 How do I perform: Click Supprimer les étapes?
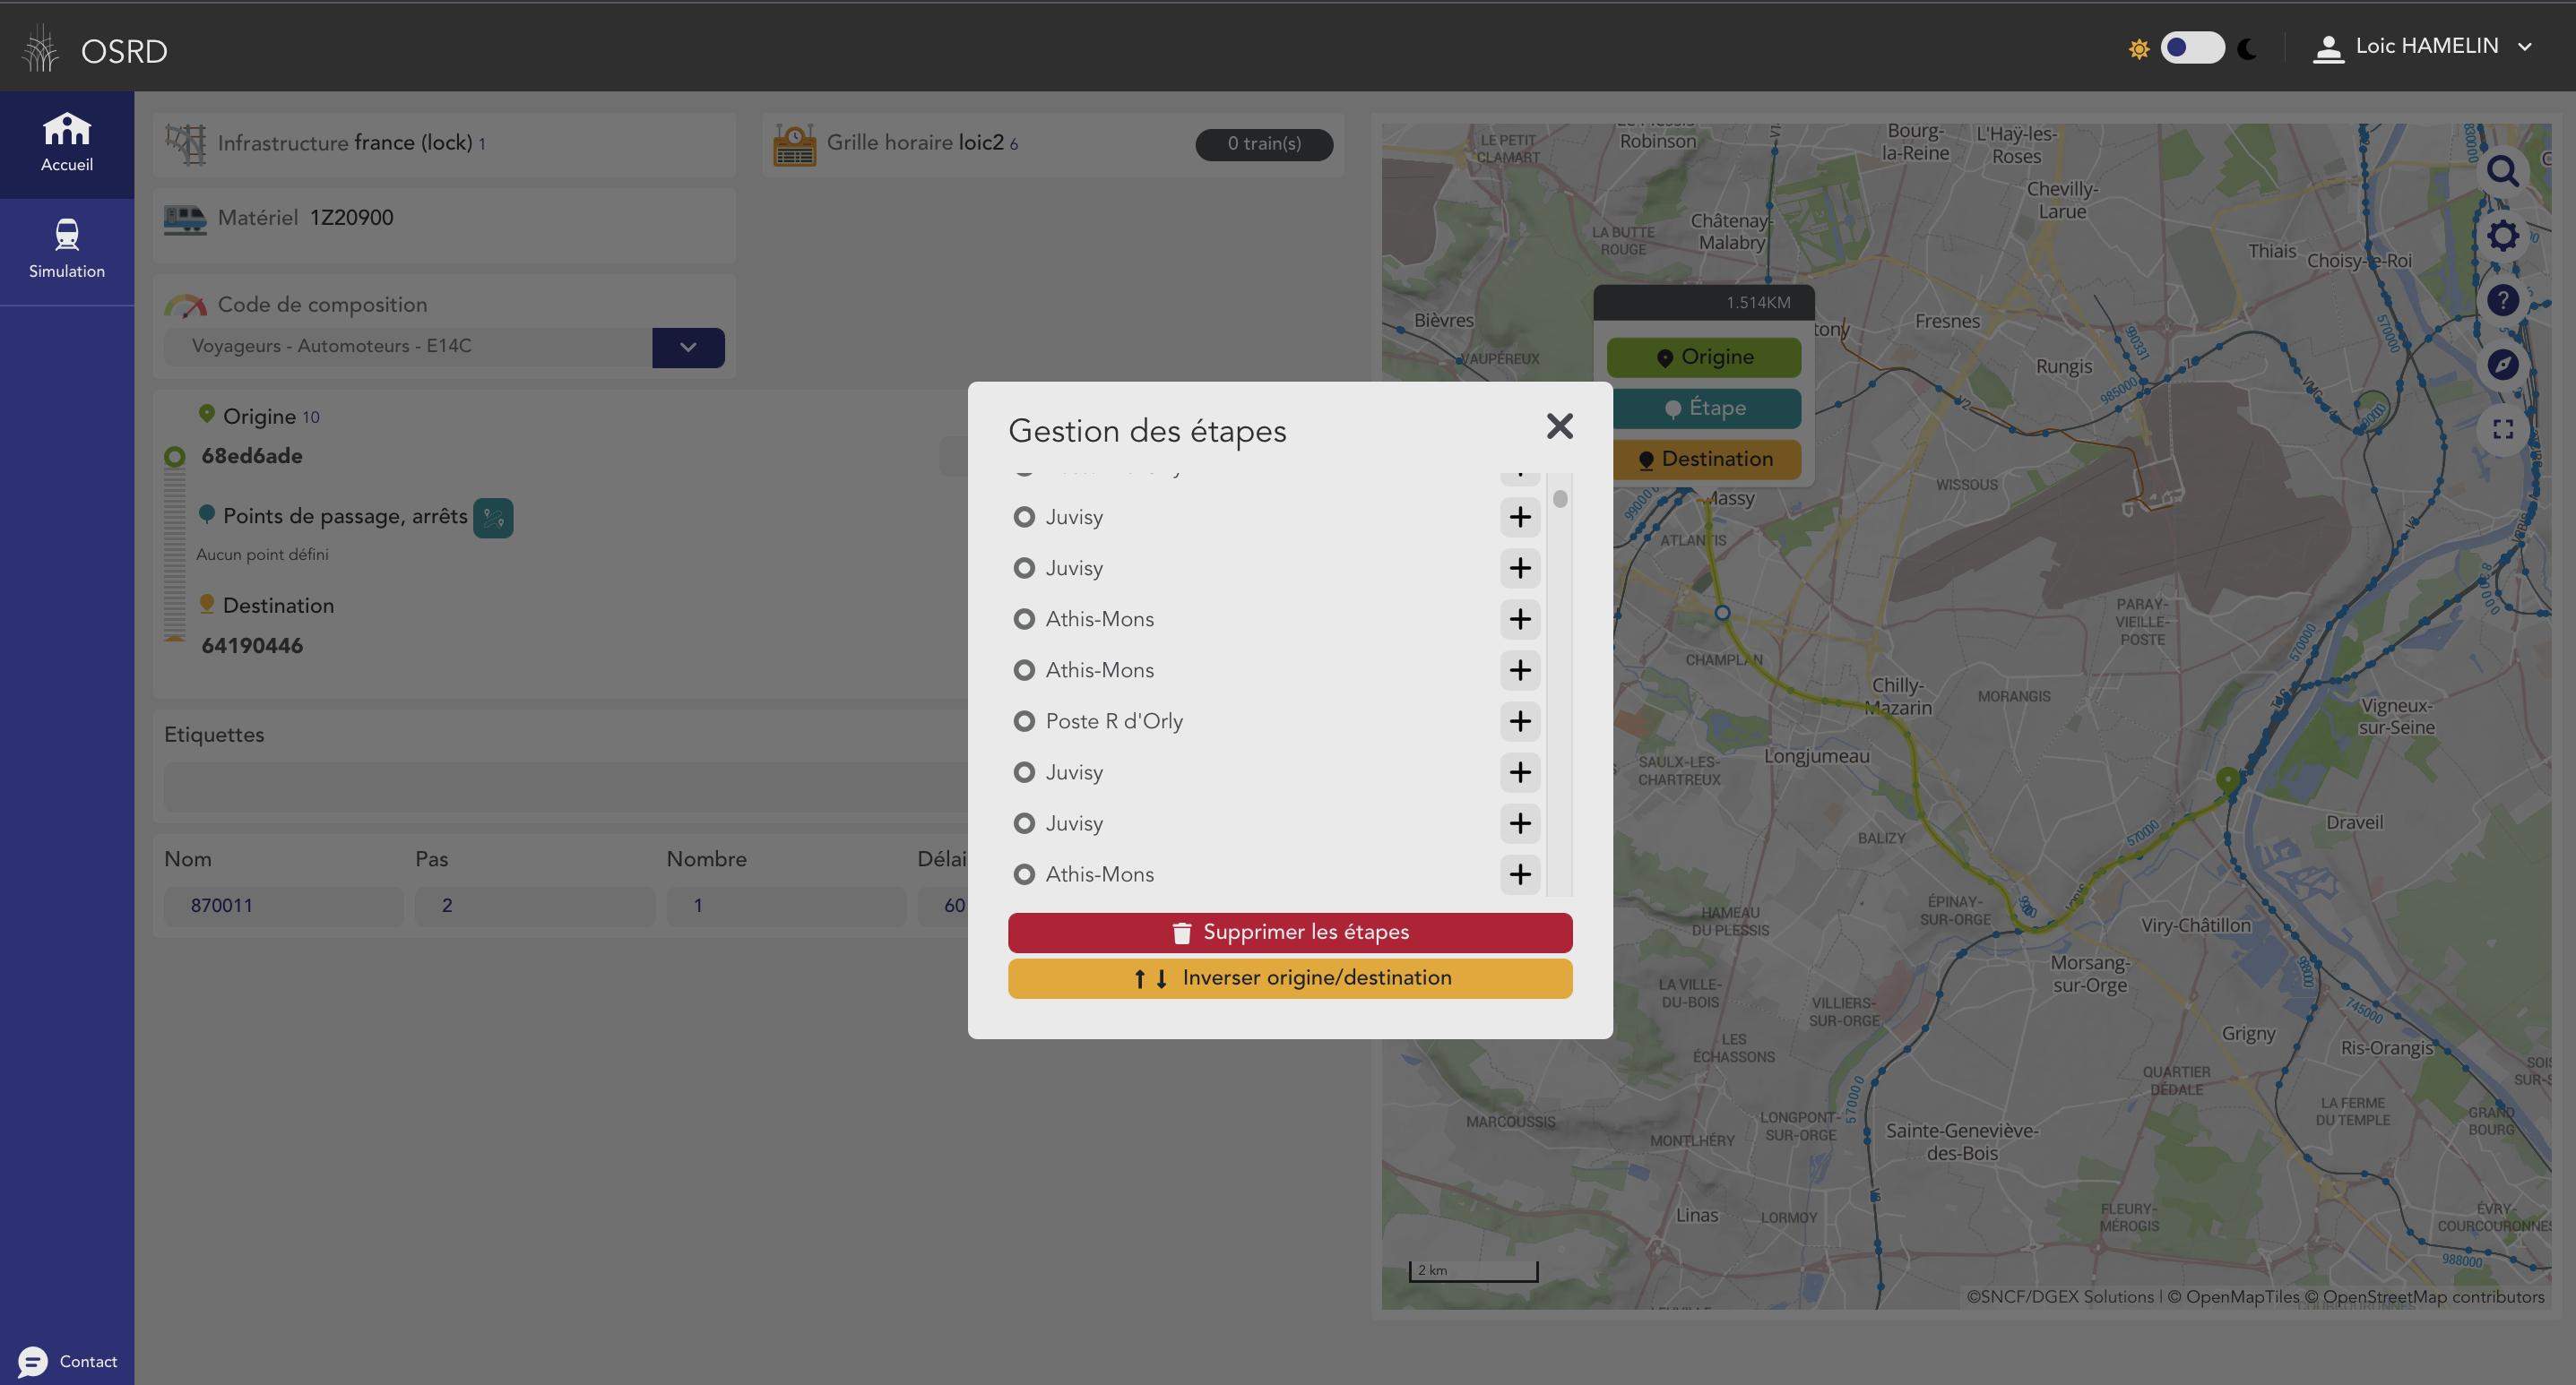[1290, 932]
